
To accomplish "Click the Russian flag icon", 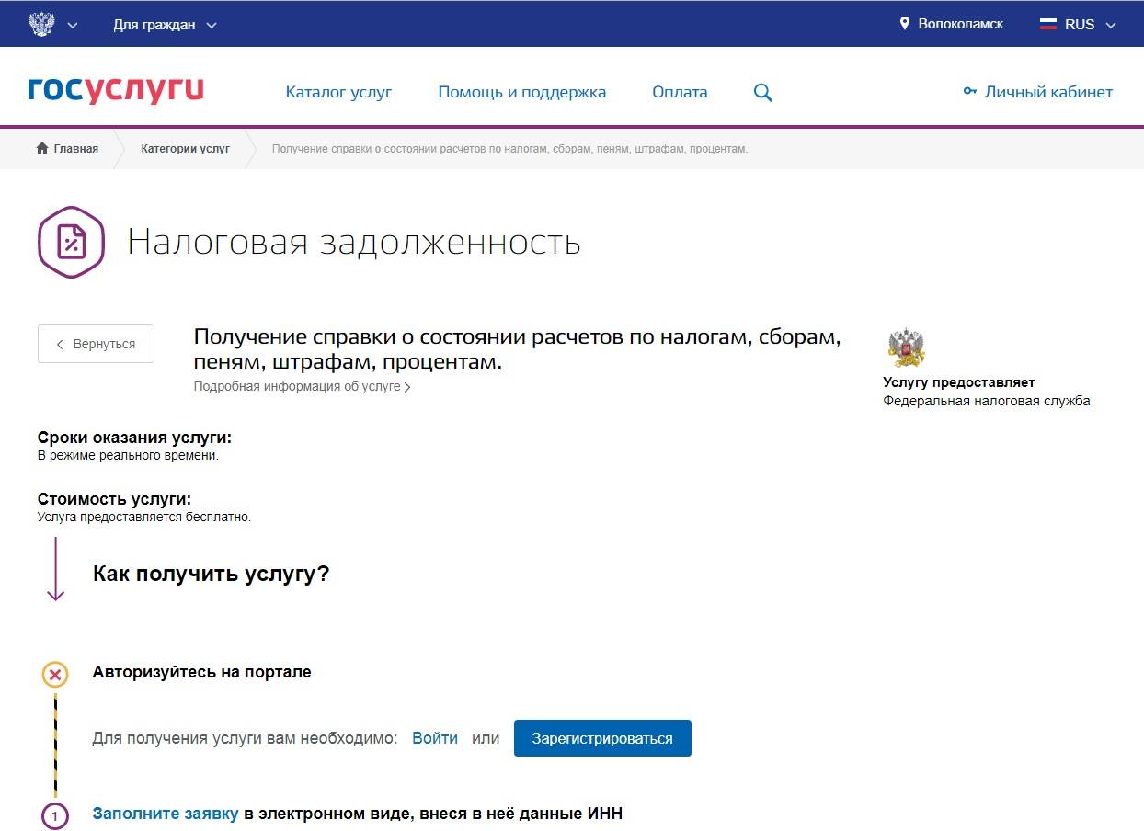I will click(x=1047, y=25).
